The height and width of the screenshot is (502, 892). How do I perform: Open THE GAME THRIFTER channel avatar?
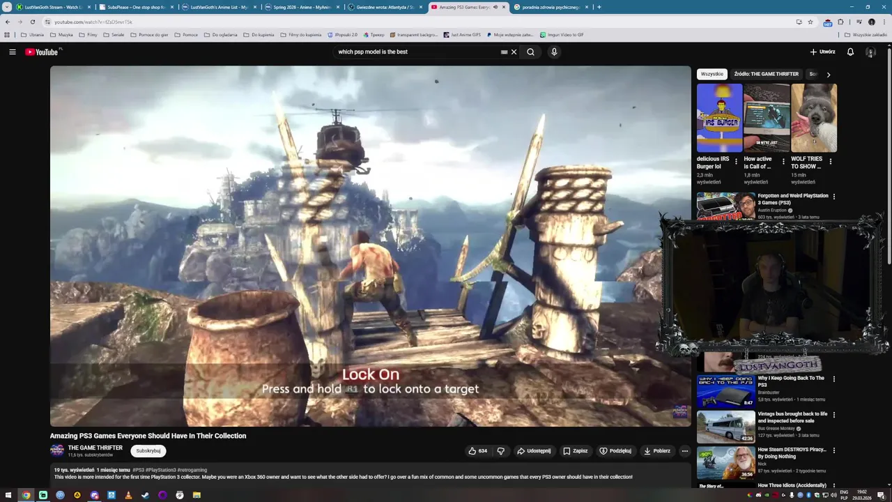point(57,451)
